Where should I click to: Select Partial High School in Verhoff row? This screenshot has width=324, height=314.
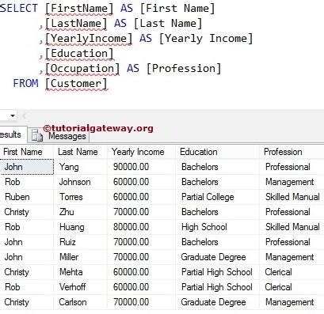tap(218, 287)
